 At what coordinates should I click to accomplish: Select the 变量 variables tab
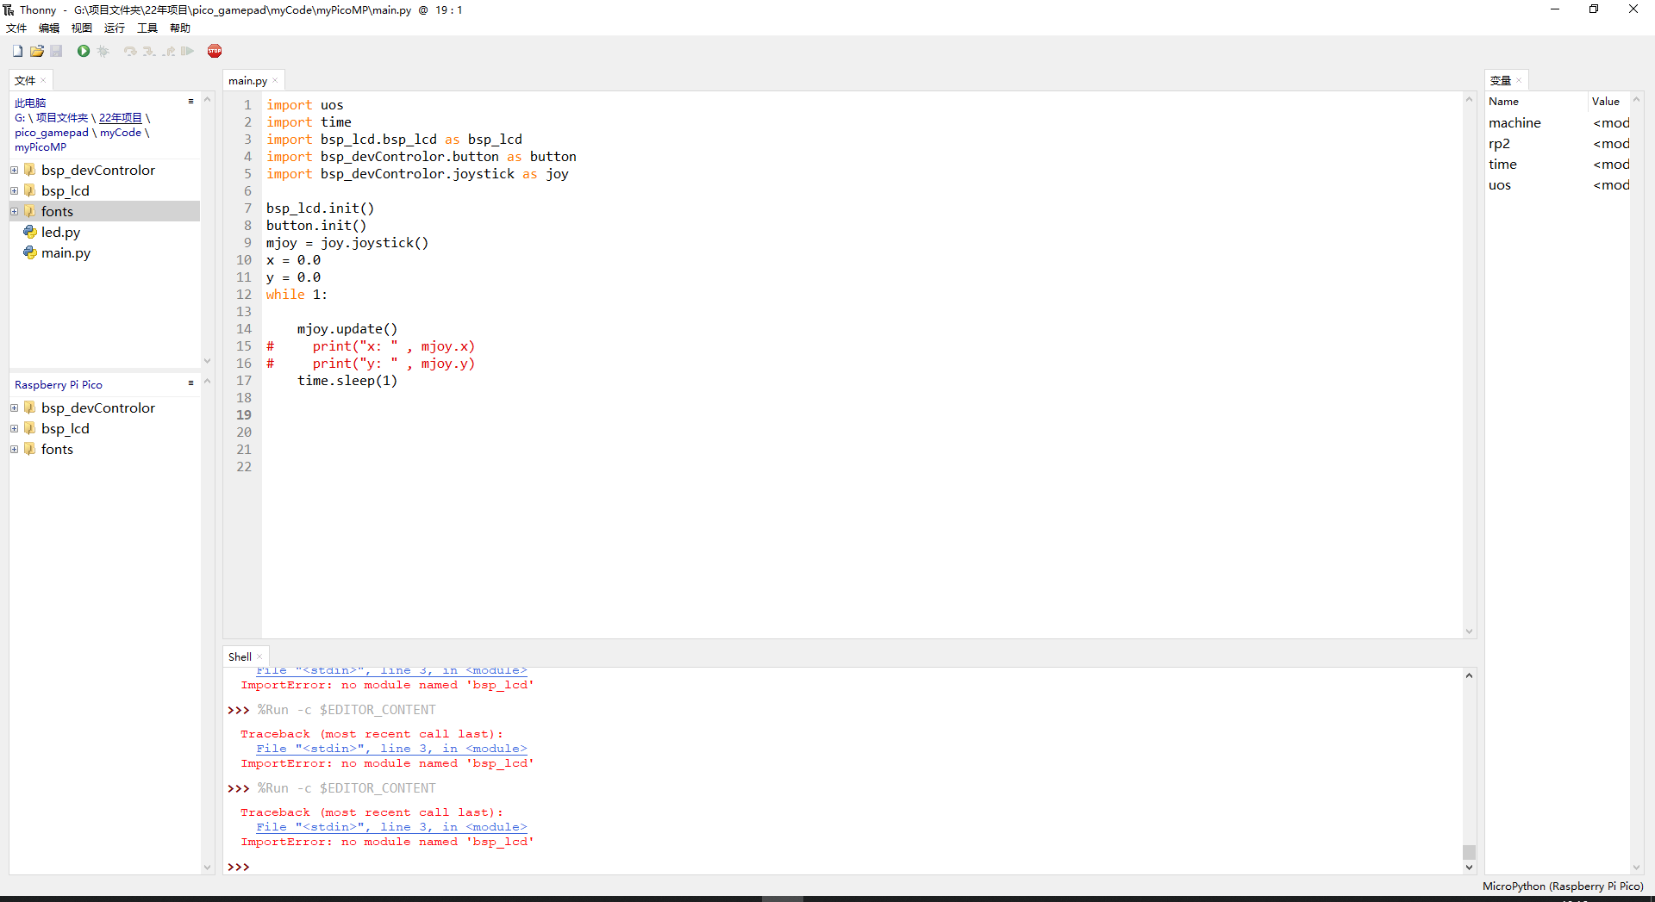click(1501, 81)
